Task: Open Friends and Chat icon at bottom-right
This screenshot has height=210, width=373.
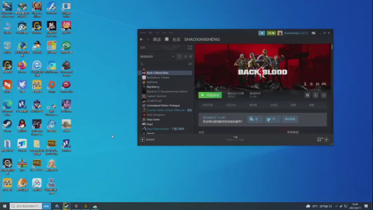Action: point(326,140)
